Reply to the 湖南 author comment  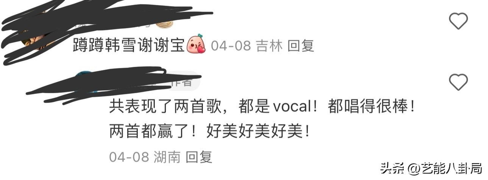click(199, 157)
